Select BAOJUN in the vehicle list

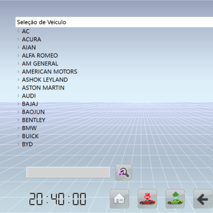33,112
